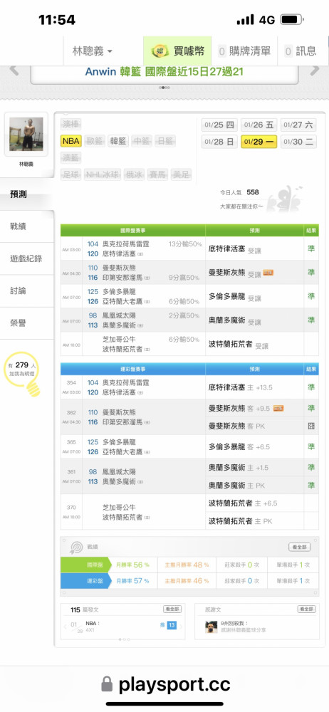Image resolution: width=329 pixels, height=712 pixels.
Task: Show previous post with the left chevron
Action: pos(65,627)
